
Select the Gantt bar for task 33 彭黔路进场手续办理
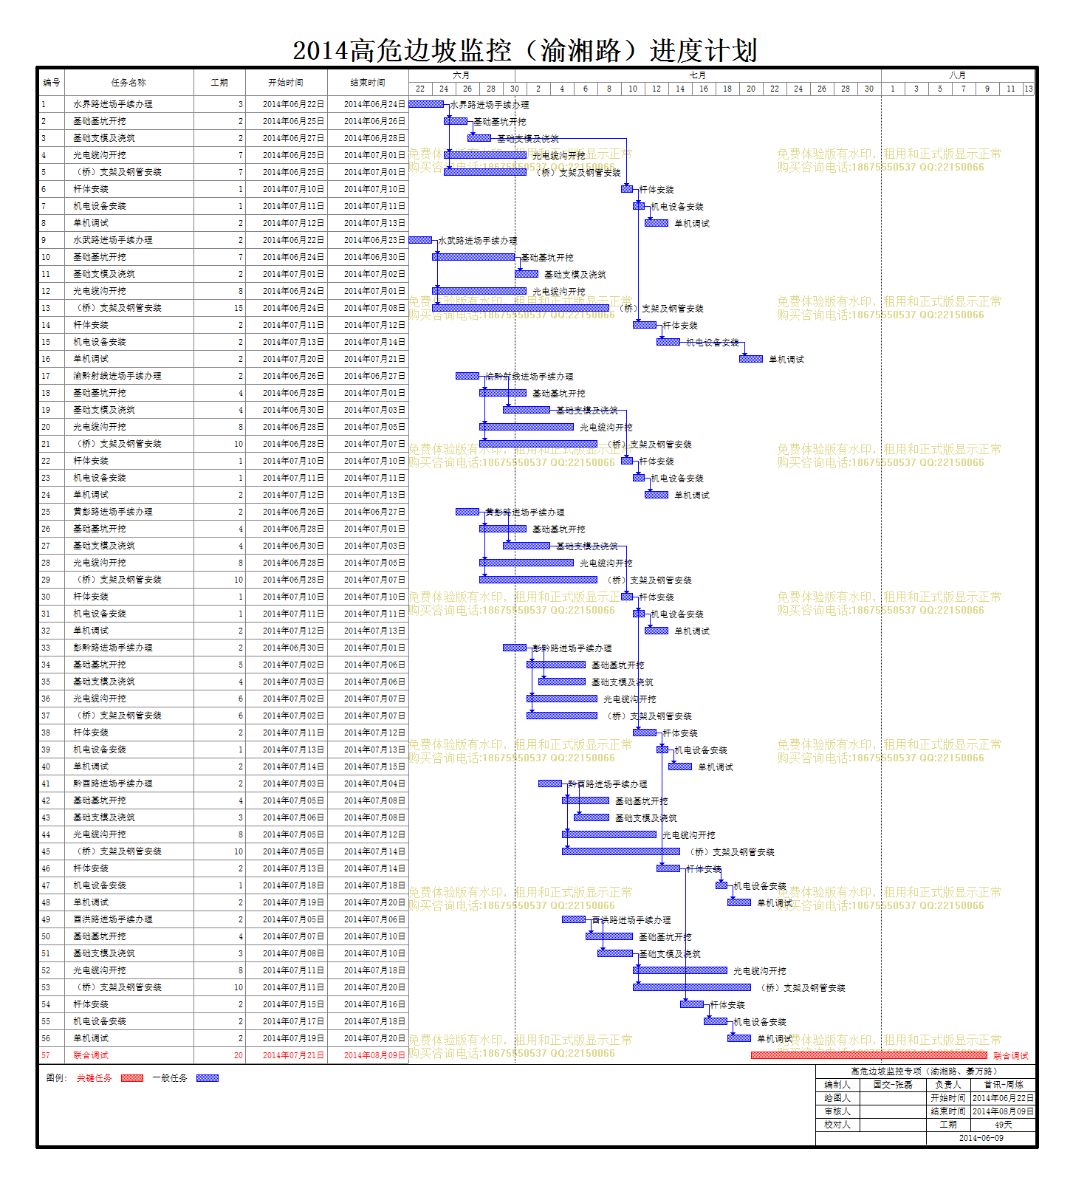click(515, 648)
